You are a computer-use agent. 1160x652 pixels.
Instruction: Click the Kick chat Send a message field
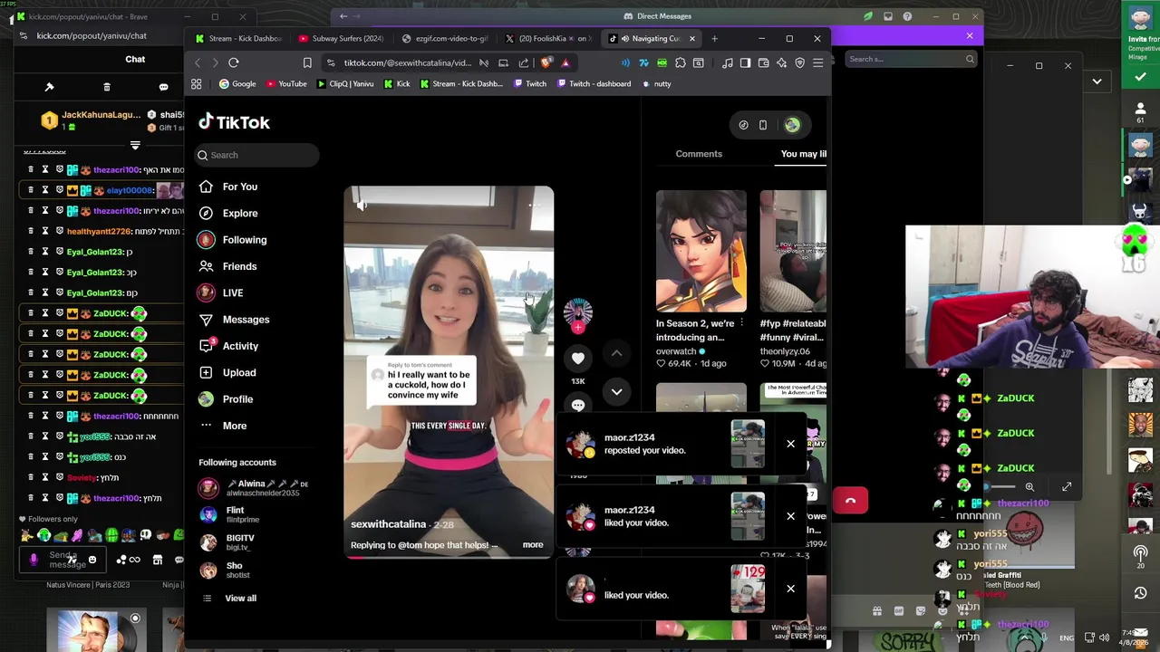[63, 560]
